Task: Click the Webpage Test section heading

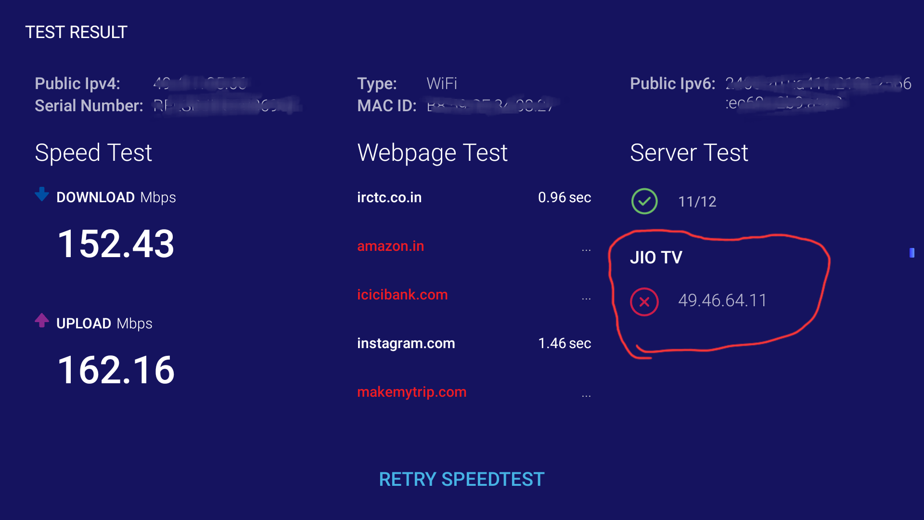Action: coord(432,153)
